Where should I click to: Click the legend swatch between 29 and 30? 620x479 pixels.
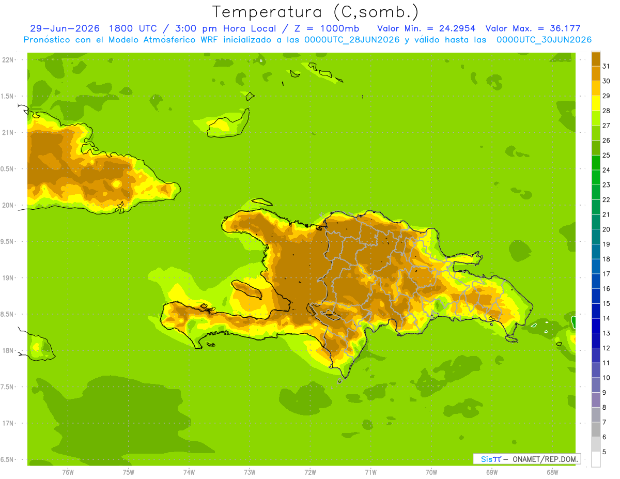[596, 88]
